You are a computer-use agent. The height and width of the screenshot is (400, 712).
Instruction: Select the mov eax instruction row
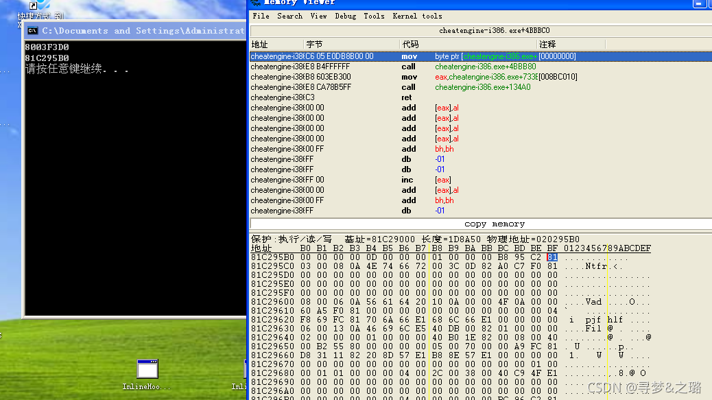[480, 77]
